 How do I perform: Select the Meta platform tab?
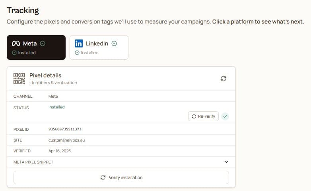[x=36, y=47]
